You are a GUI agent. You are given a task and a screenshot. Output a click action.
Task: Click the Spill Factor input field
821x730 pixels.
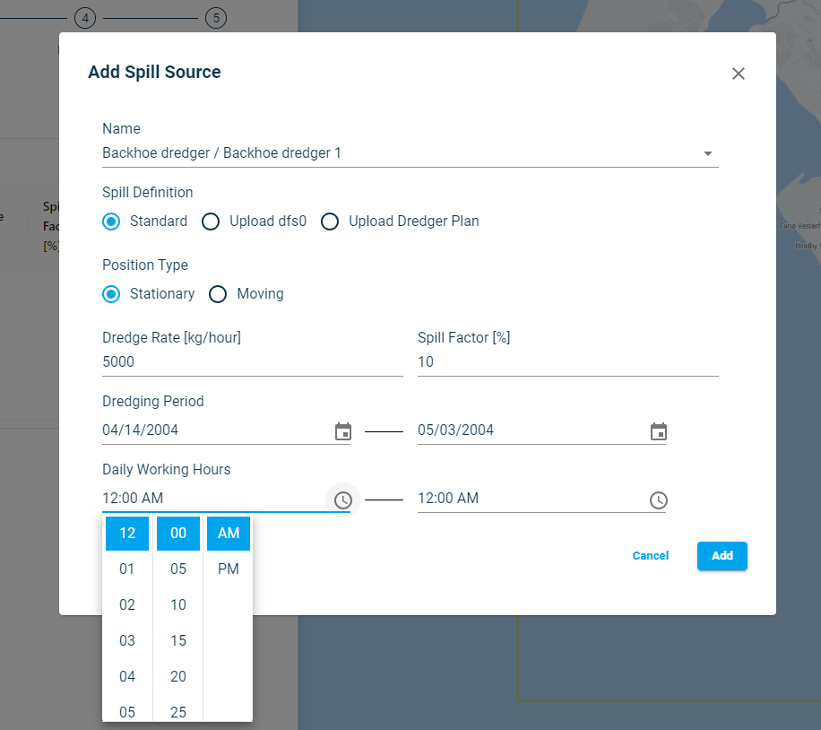pyautogui.click(x=567, y=362)
